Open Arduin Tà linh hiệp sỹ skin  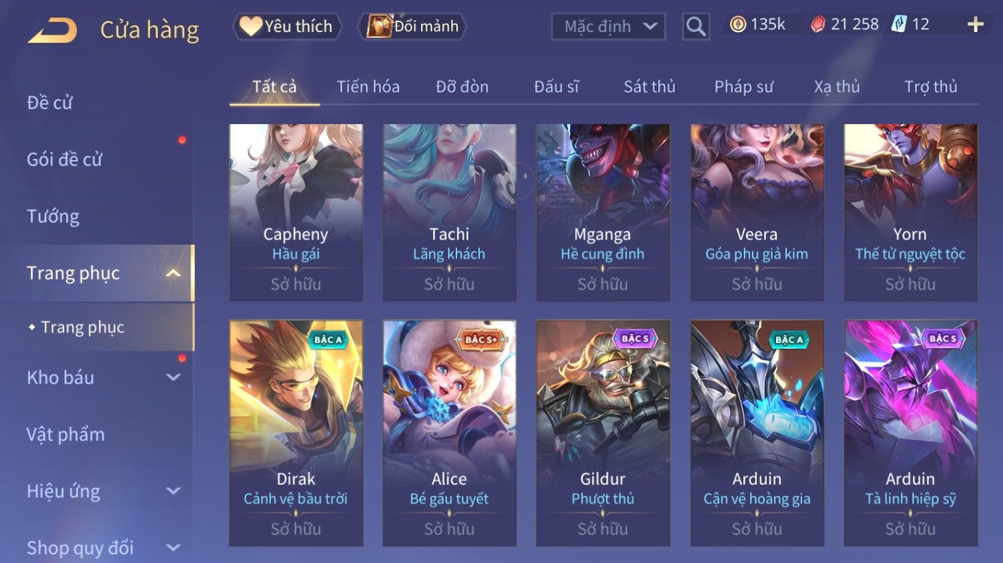click(x=910, y=433)
